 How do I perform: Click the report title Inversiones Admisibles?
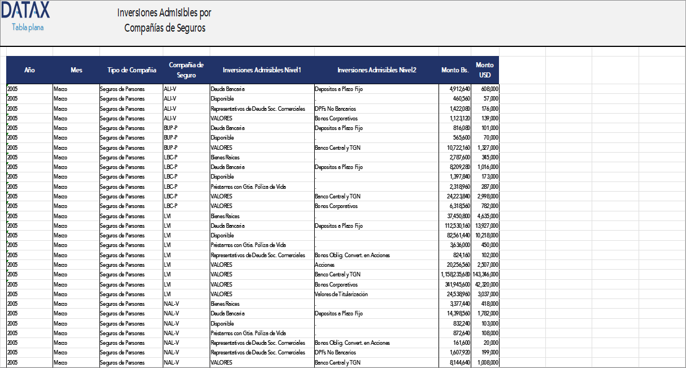click(x=164, y=20)
